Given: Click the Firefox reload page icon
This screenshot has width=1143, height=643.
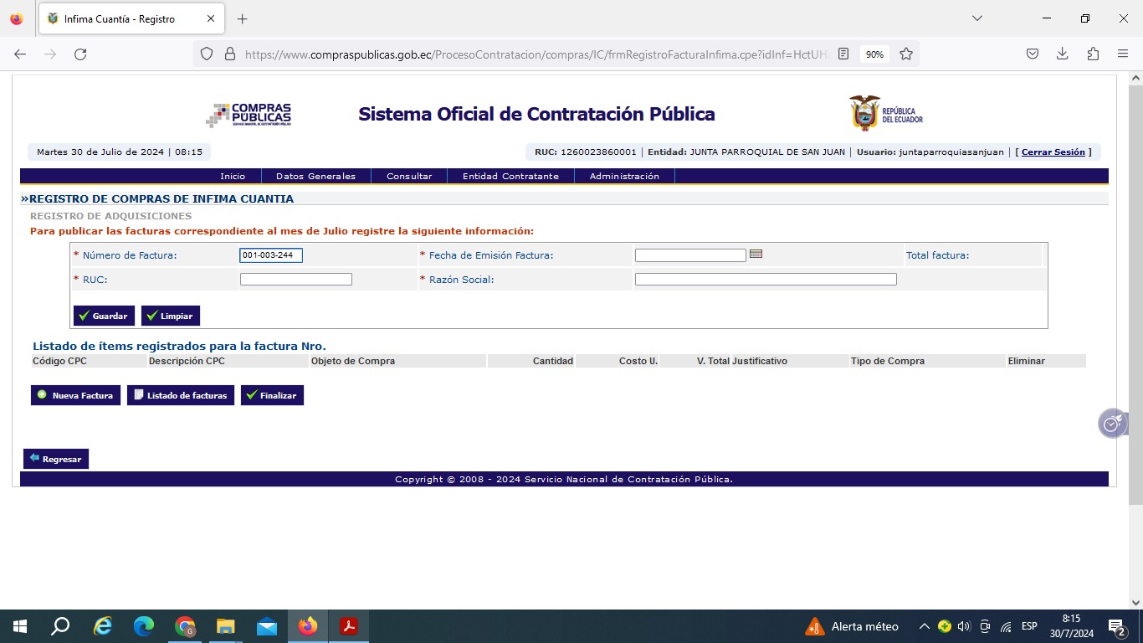Looking at the screenshot, I should (80, 54).
